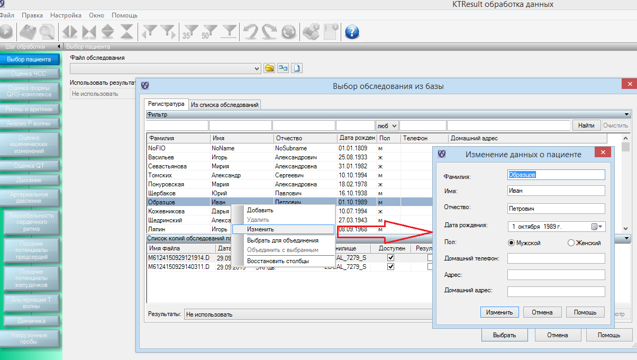Click the Домашний телефон input field

click(556, 258)
